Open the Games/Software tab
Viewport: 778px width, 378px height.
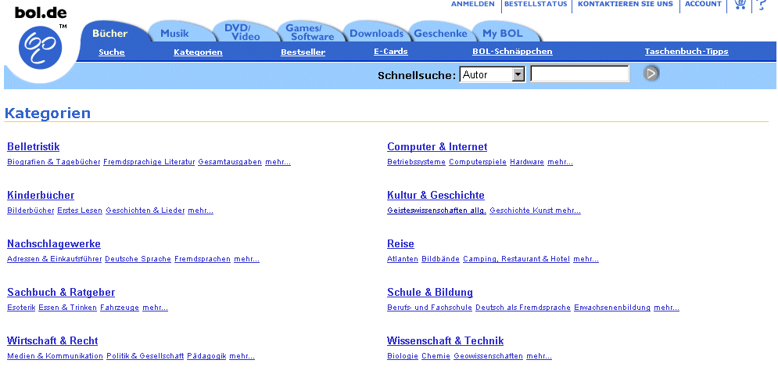(x=312, y=32)
